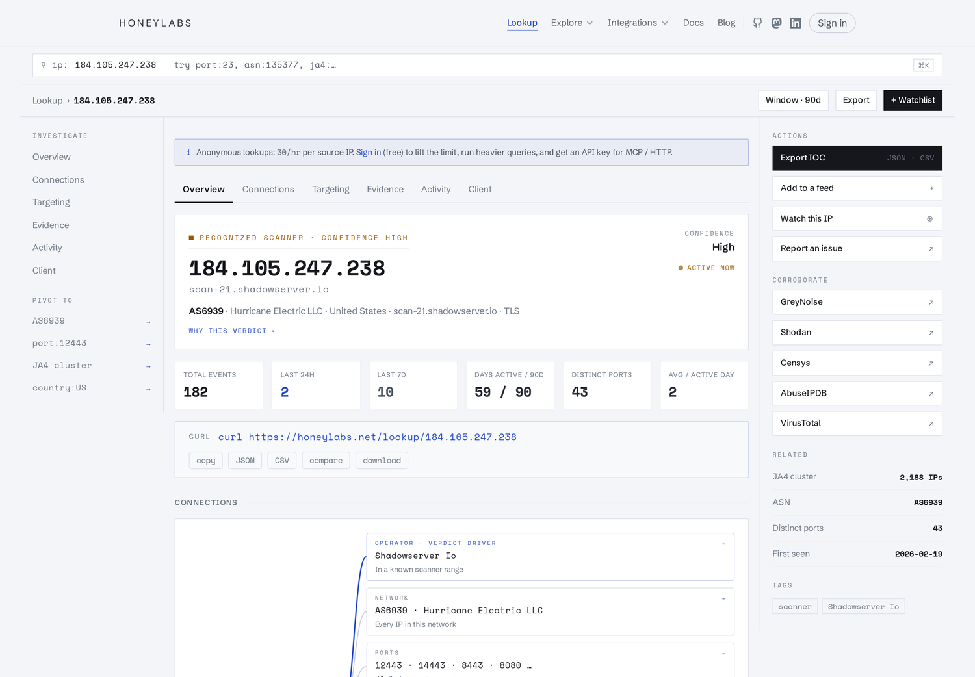
Task: Click the arrow on the Shadowserver Io operator card
Action: coord(723,544)
